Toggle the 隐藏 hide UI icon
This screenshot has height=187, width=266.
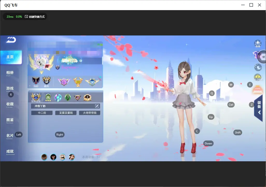click(258, 44)
